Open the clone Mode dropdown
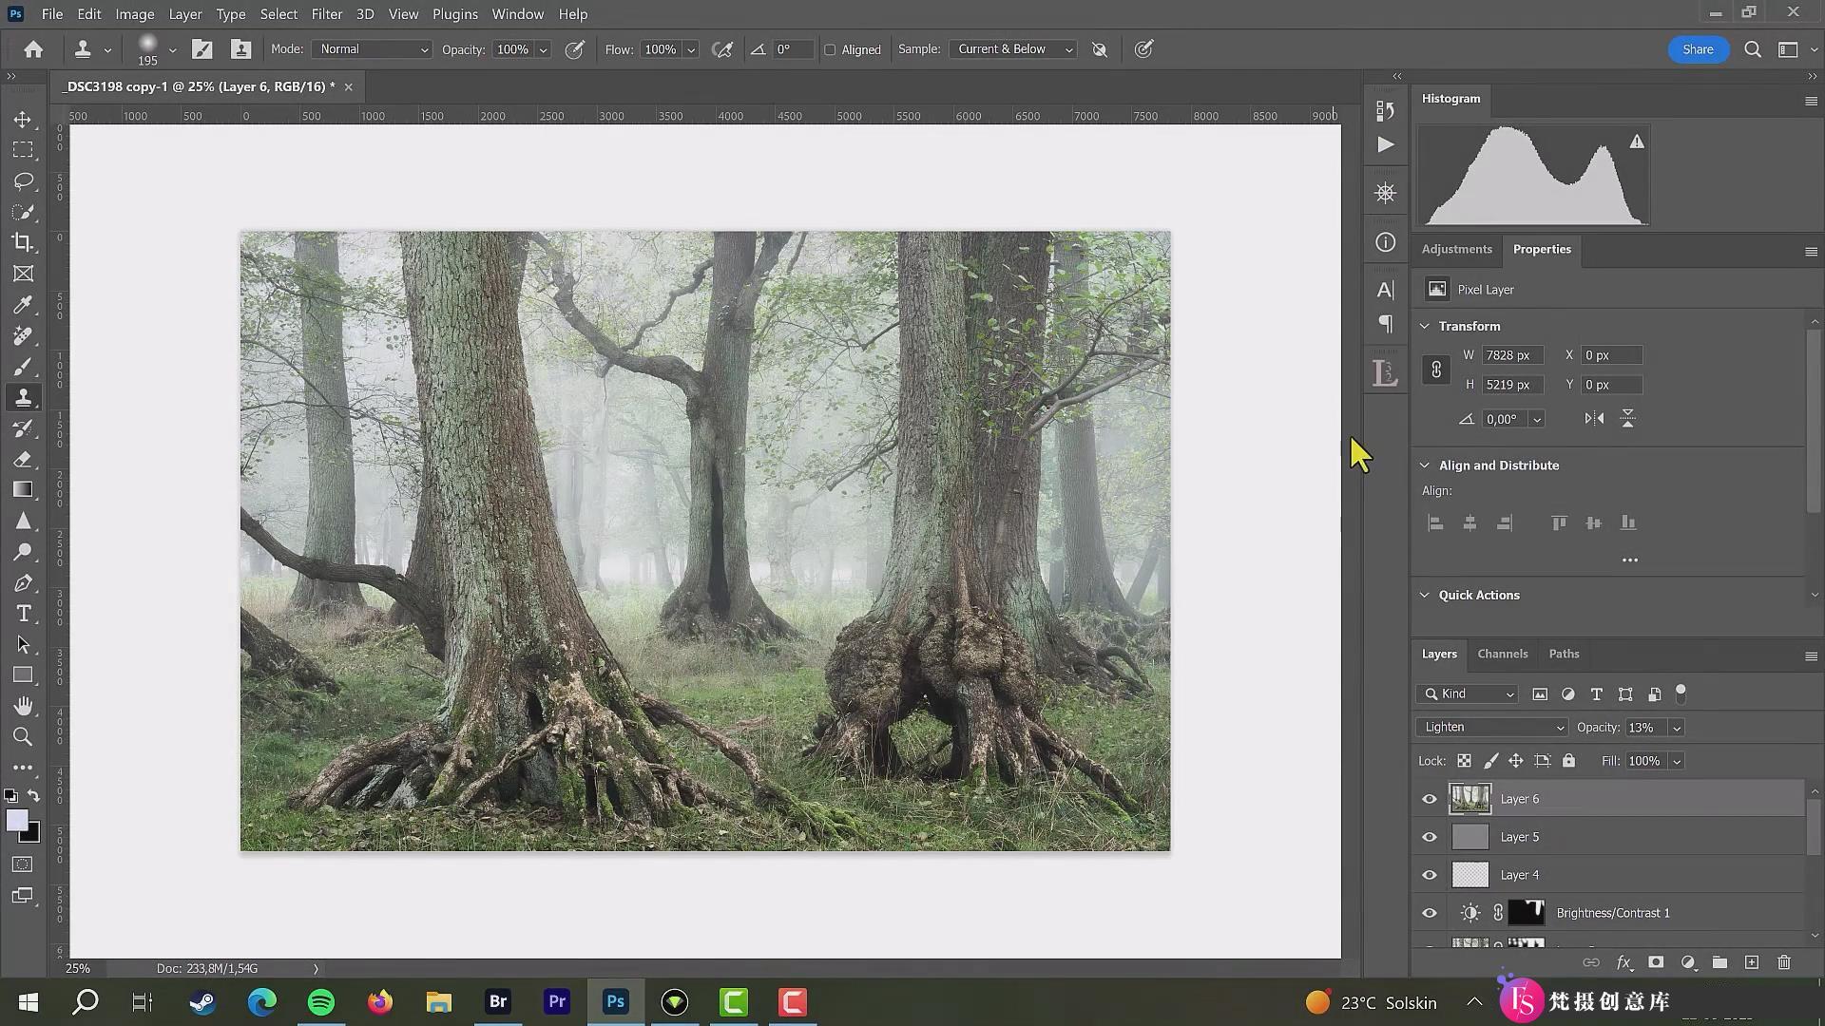The height and width of the screenshot is (1026, 1825). pyautogui.click(x=372, y=49)
